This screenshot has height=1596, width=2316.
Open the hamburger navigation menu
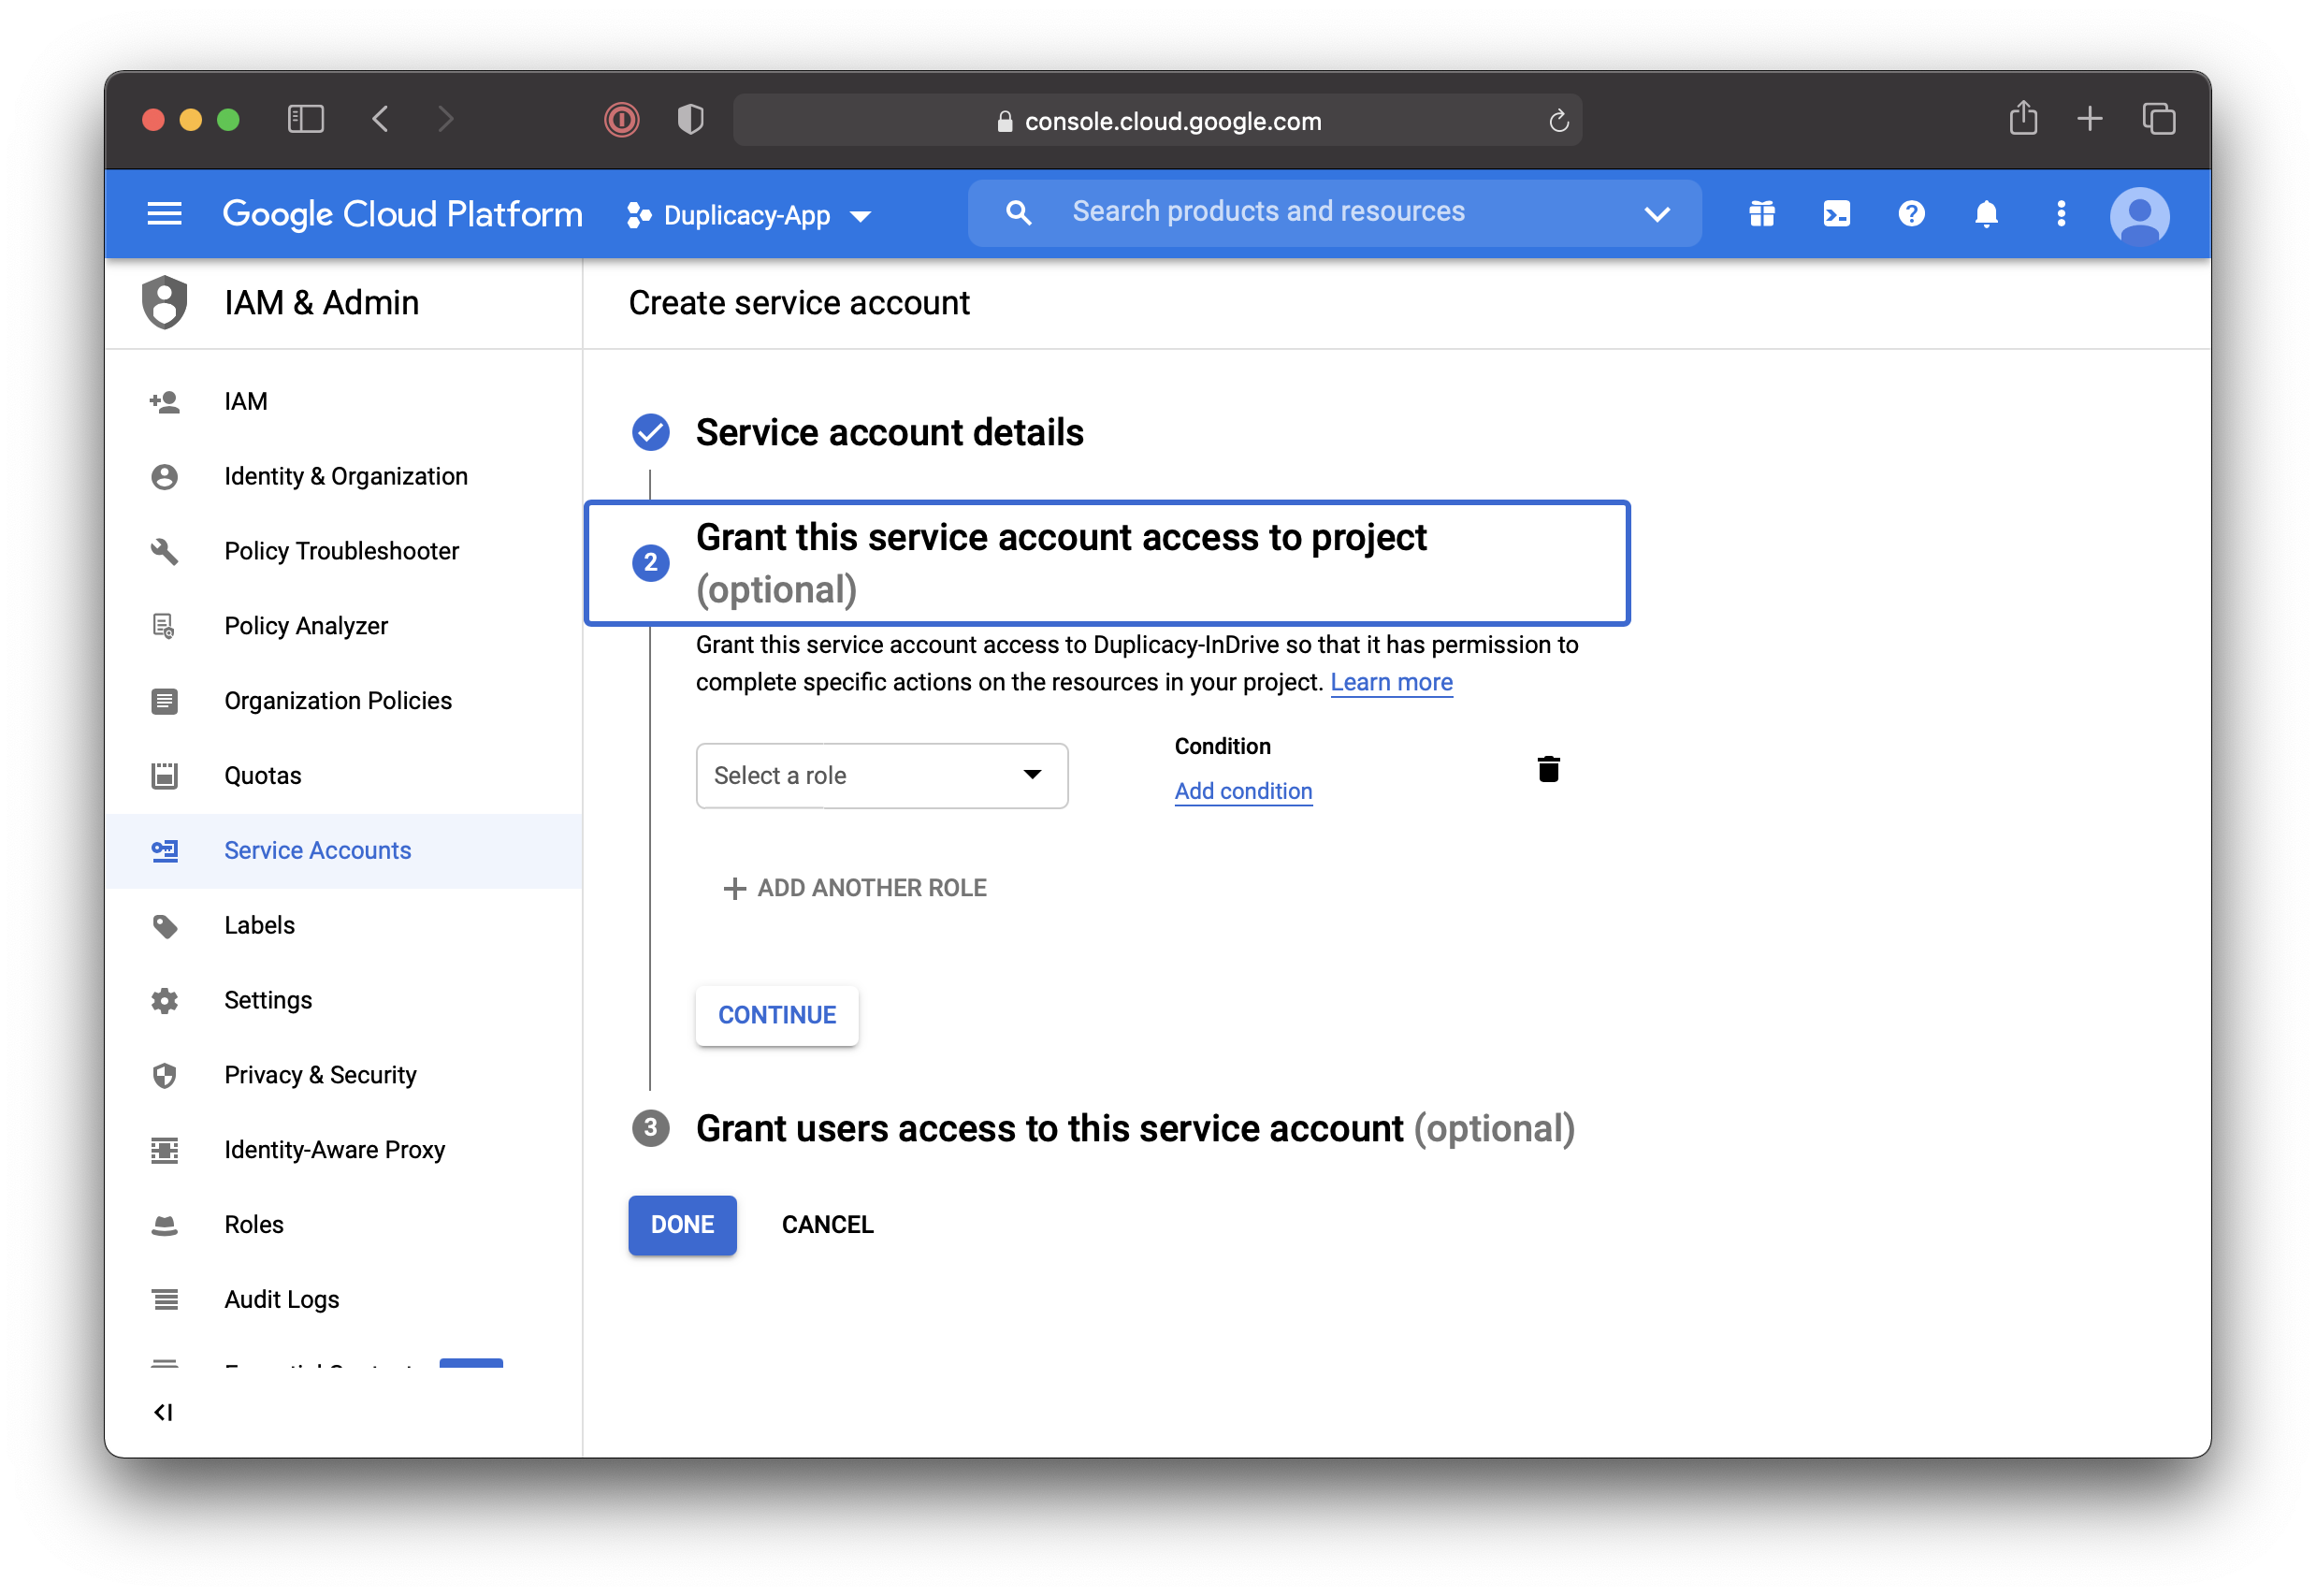click(x=165, y=214)
